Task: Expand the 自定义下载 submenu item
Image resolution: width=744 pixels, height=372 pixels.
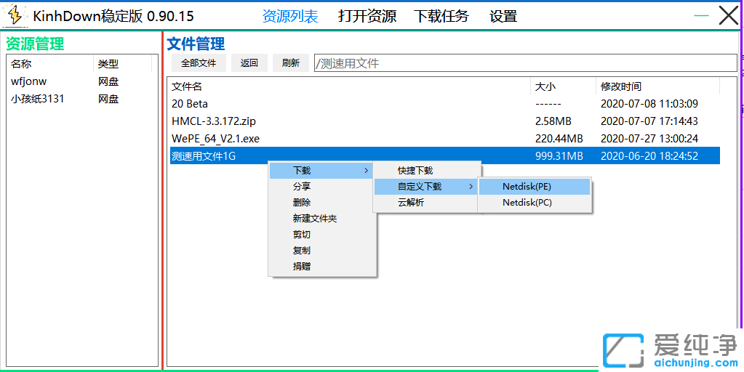Action: (426, 187)
